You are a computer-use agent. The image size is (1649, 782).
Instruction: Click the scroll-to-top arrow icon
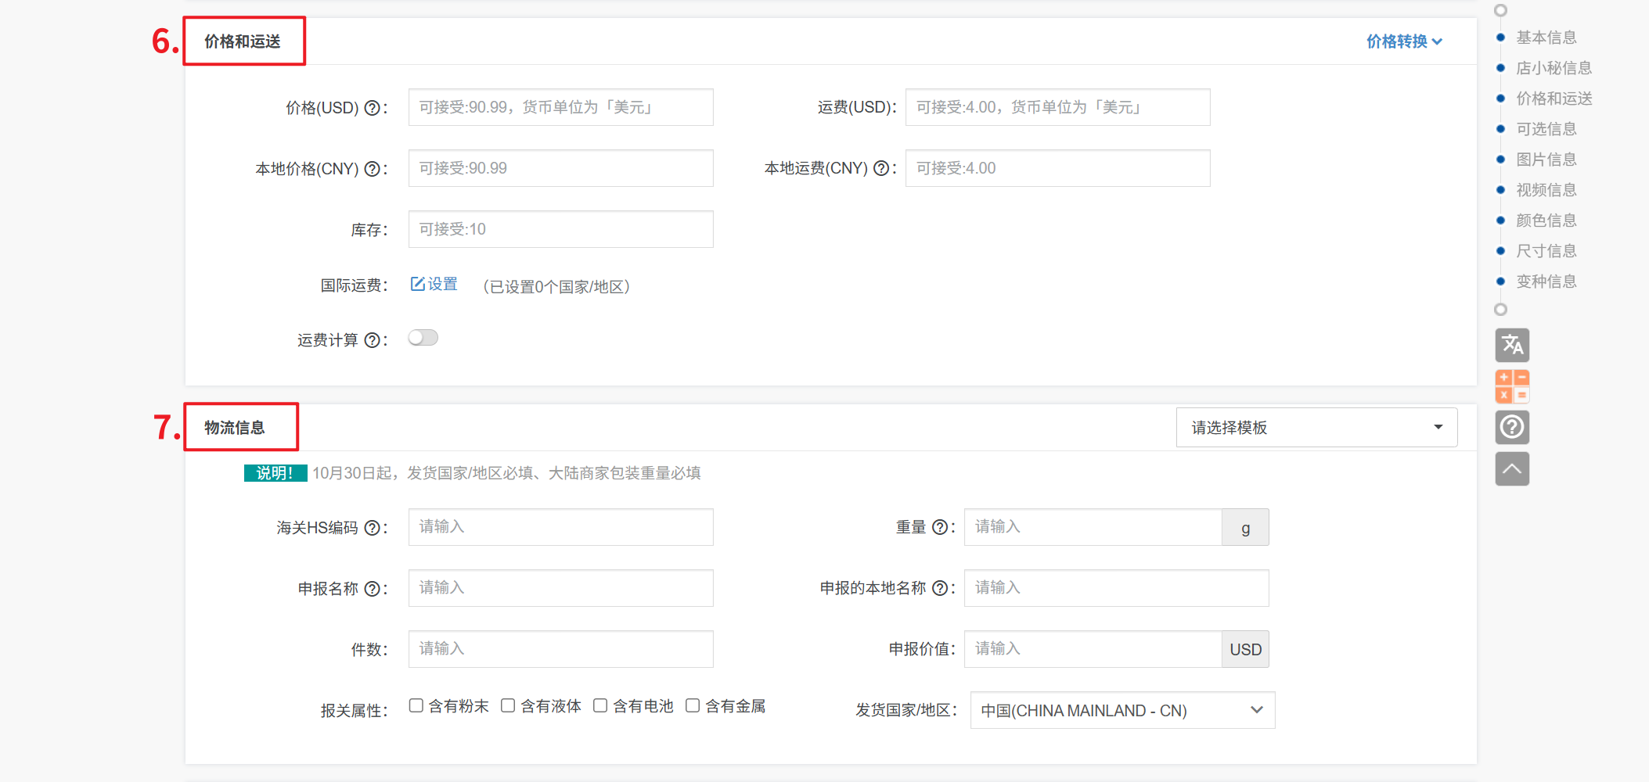(1512, 468)
